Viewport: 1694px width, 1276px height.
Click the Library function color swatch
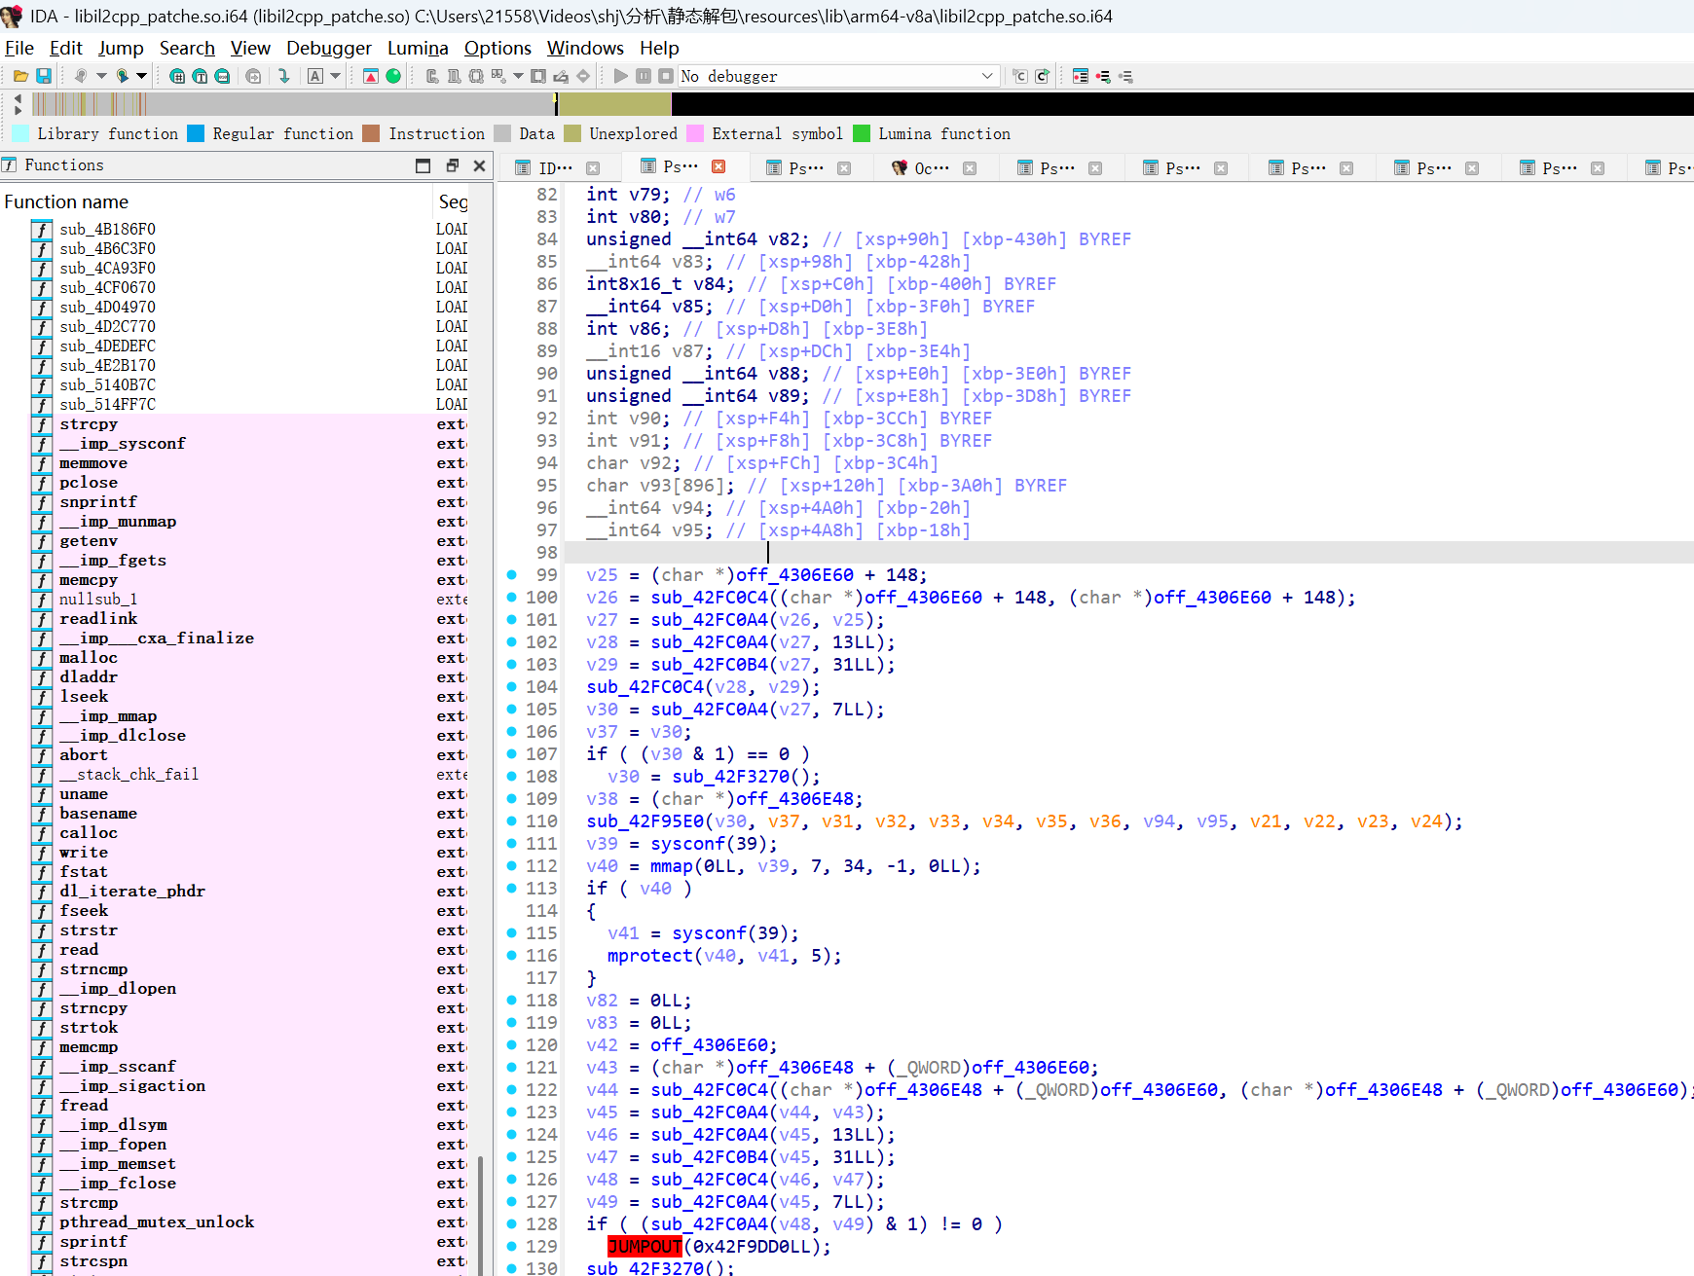(x=19, y=133)
